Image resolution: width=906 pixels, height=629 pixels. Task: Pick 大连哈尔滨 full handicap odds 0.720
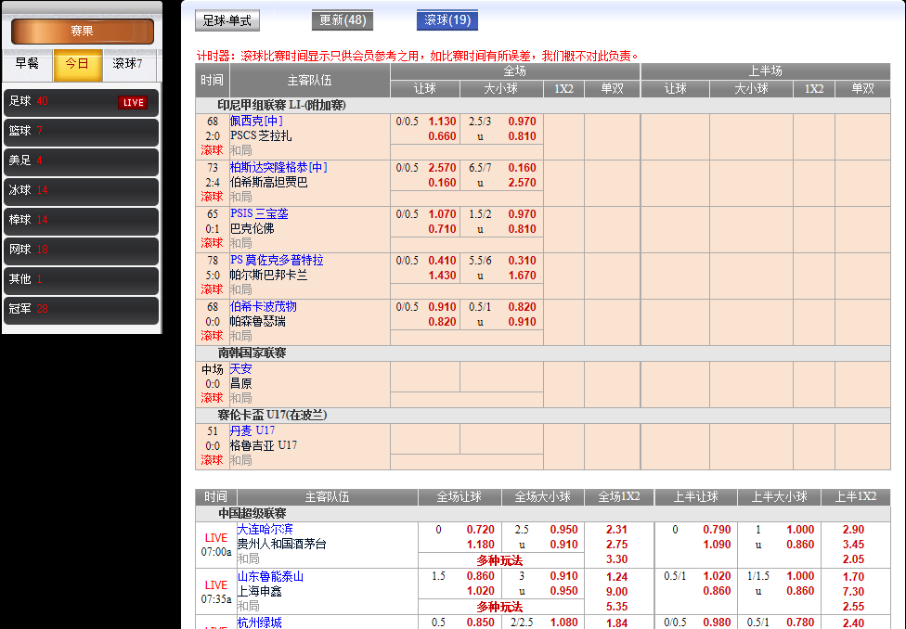(x=481, y=530)
